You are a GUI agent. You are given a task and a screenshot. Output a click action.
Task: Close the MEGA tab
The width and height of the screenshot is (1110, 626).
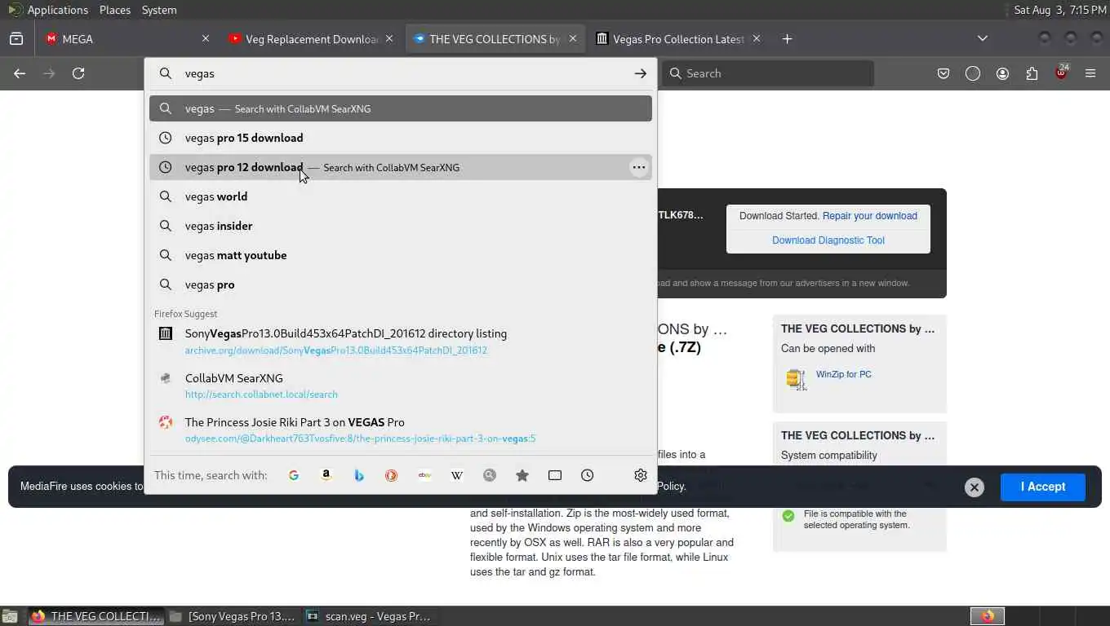click(206, 38)
